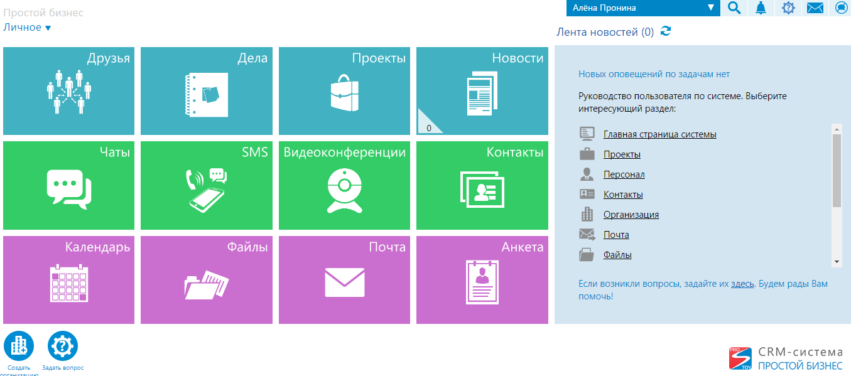The height and width of the screenshot is (376, 851).
Task: Open the Проекты briefcase tile
Action: [344, 91]
